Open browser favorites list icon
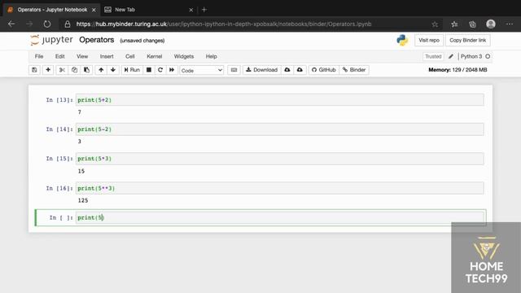521x293 pixels. [x=454, y=24]
